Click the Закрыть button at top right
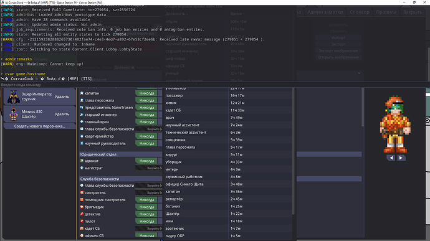This screenshot has width=430, height=241. click(413, 12)
